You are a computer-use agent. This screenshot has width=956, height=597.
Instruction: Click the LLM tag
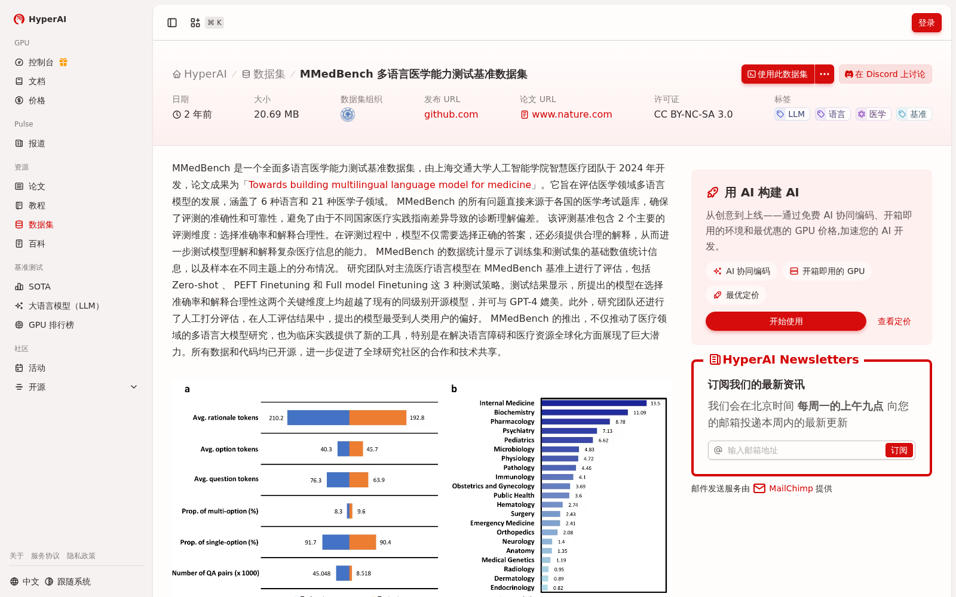coord(792,114)
